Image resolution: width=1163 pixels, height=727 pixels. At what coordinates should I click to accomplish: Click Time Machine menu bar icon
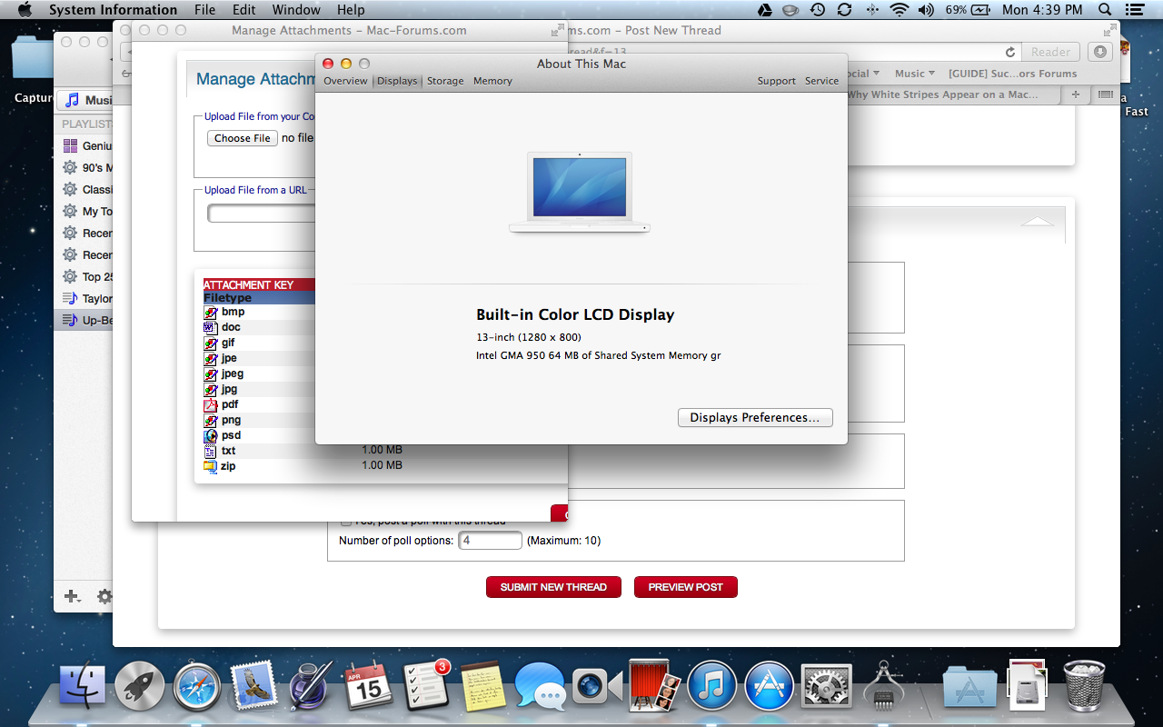pos(818,10)
